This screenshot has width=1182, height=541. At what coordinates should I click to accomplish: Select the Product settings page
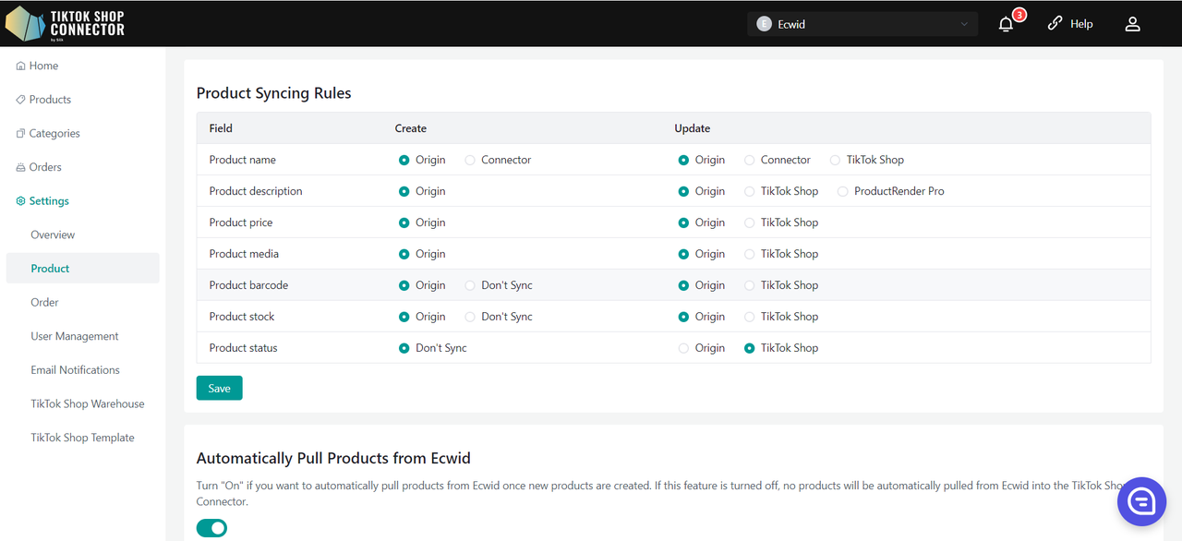pos(82,269)
